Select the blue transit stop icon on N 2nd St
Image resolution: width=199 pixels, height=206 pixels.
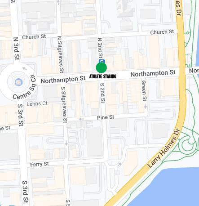pos(102,61)
